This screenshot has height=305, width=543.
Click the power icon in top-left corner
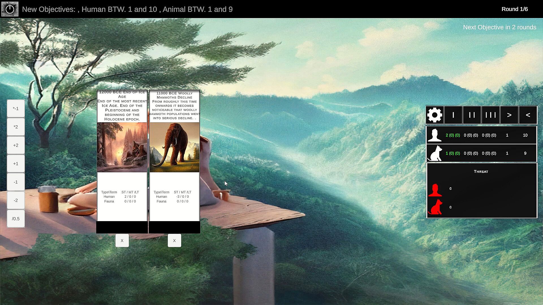10,9
